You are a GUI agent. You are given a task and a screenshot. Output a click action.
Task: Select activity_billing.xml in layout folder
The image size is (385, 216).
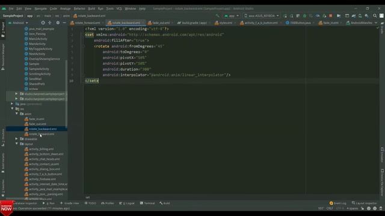(x=41, y=149)
